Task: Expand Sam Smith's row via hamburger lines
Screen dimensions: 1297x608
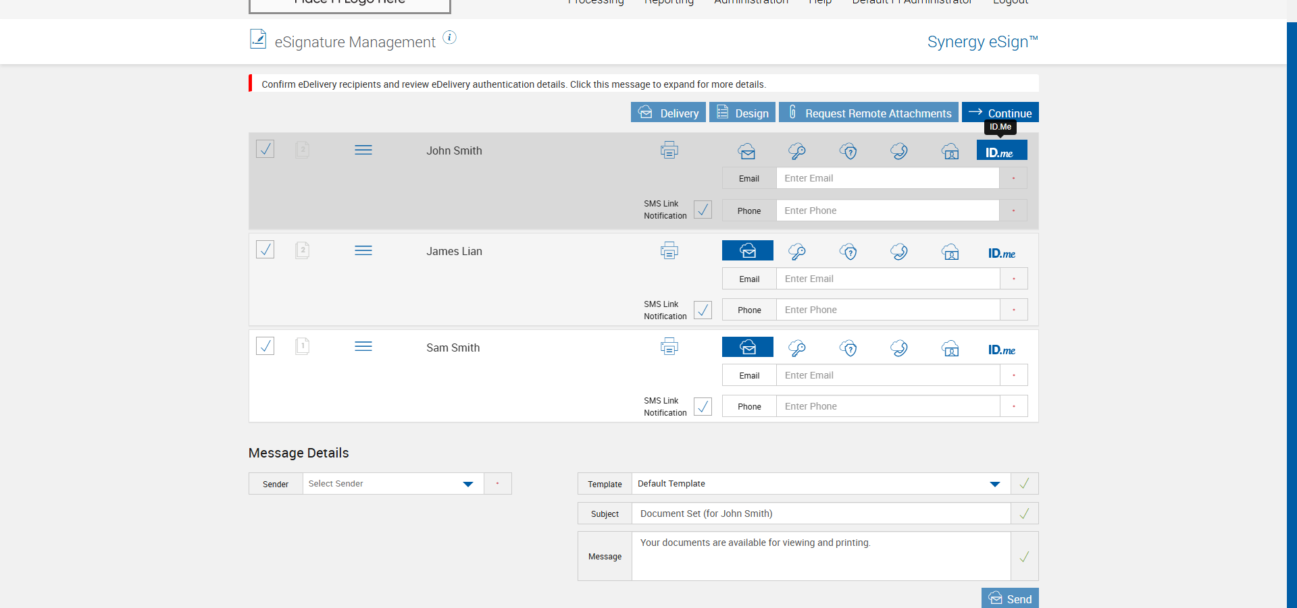Action: click(363, 347)
